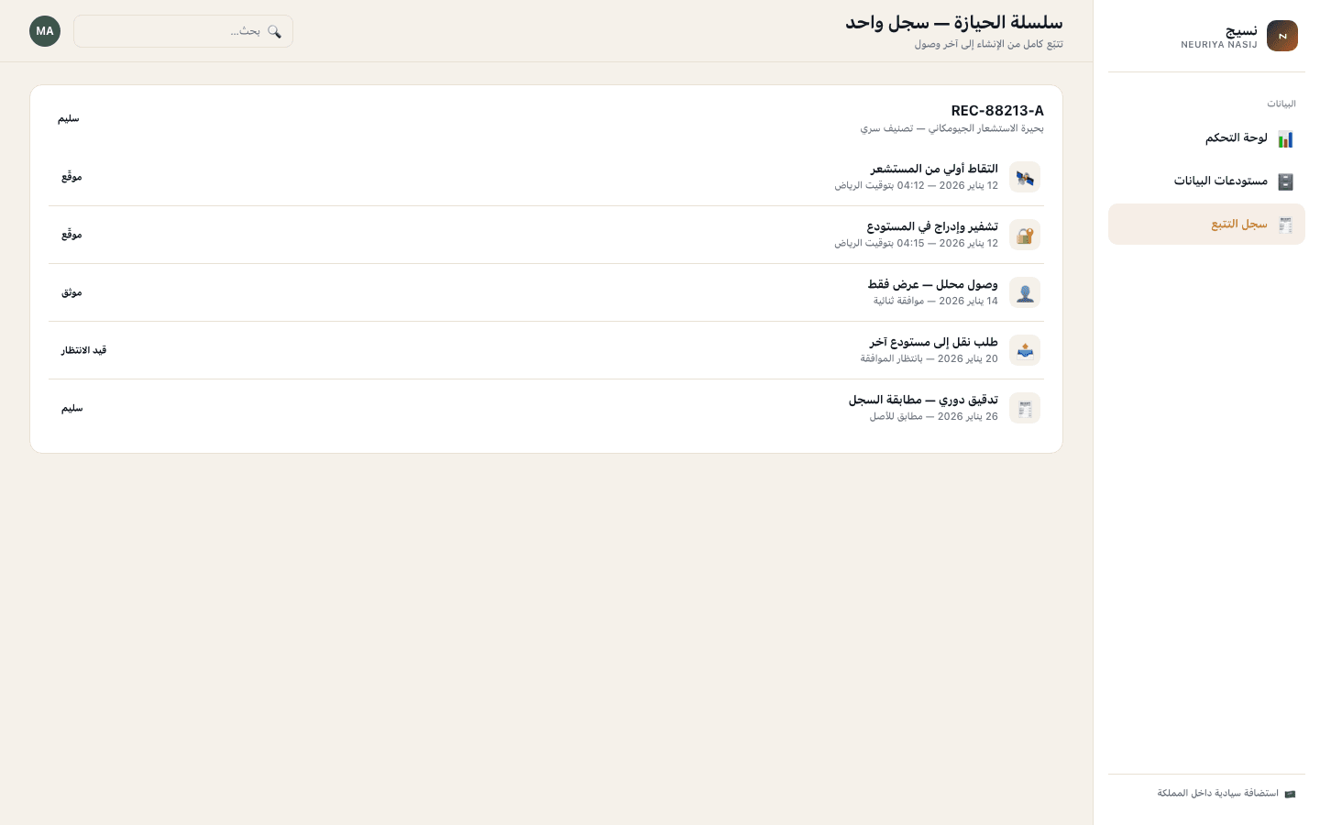
Task: Click NEURIYA NASIJ brand text
Action: (1219, 45)
